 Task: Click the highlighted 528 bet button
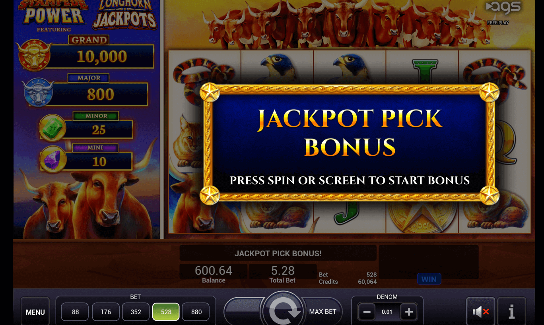(166, 312)
